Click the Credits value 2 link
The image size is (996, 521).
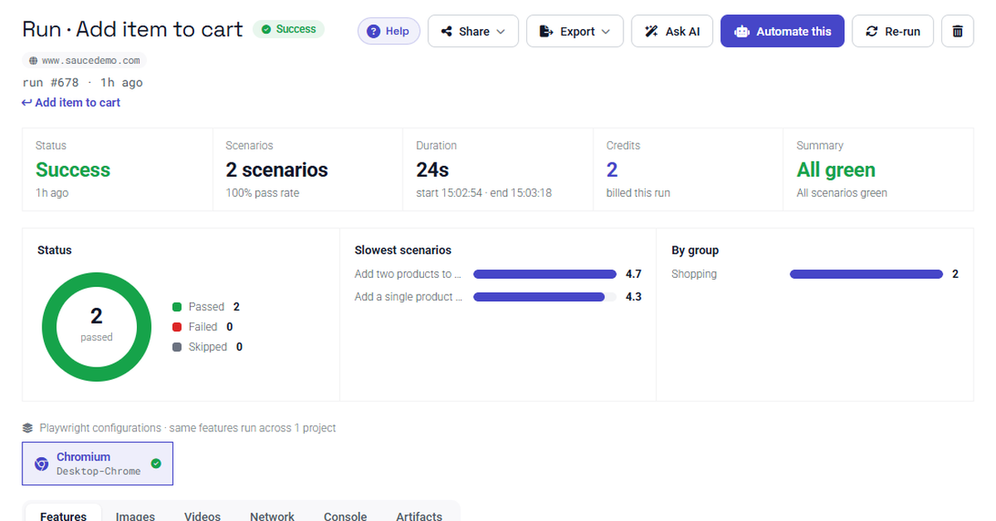coord(612,170)
